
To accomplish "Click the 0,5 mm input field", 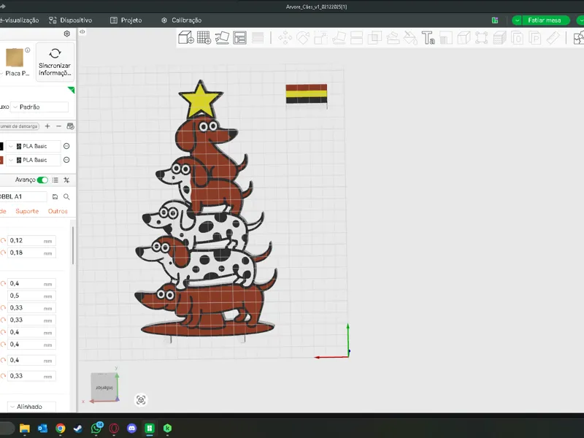I will (31, 296).
